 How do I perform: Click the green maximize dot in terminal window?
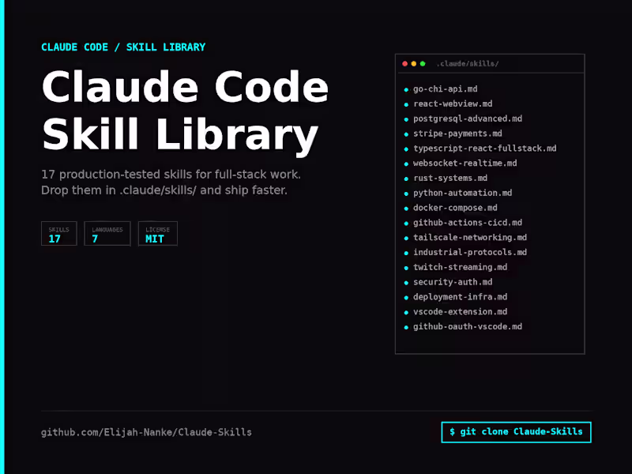pos(423,64)
